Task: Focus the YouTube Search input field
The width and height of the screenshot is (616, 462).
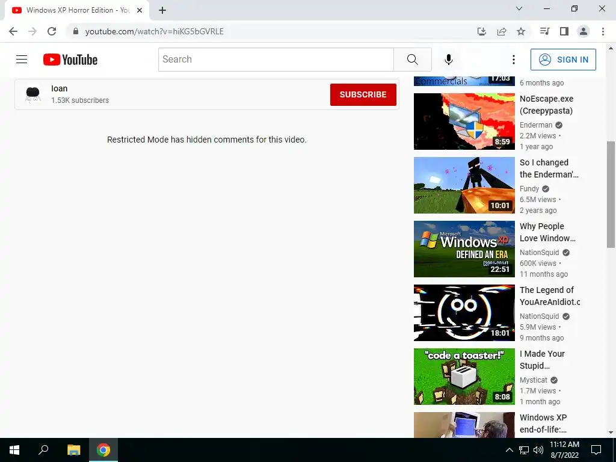Action: tap(276, 60)
